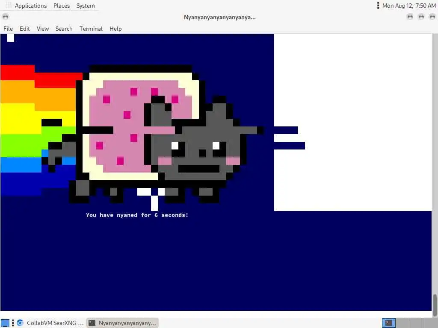Click the terminal cursor block at top left

coord(11,38)
